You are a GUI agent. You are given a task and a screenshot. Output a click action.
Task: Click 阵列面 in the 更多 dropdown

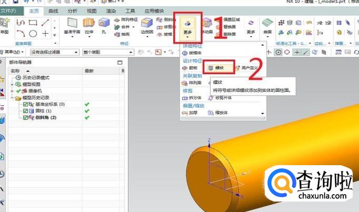tap(192, 83)
